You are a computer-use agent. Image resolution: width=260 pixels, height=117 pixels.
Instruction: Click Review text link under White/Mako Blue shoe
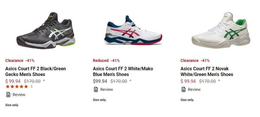107,89
